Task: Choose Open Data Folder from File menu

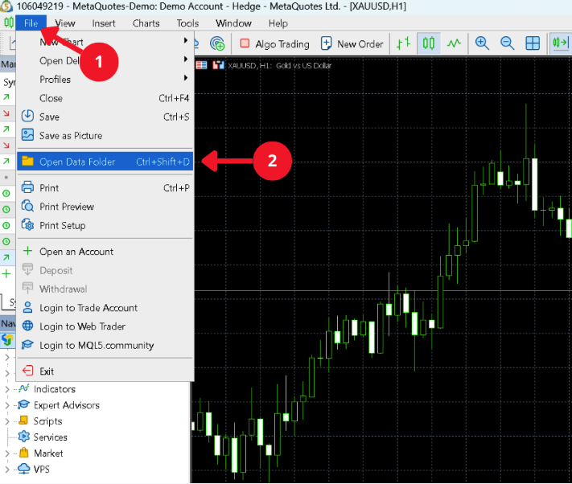Action: [77, 162]
